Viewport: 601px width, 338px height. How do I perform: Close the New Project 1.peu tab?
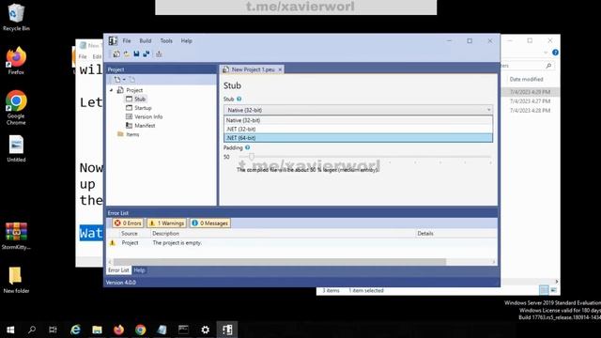click(280, 69)
